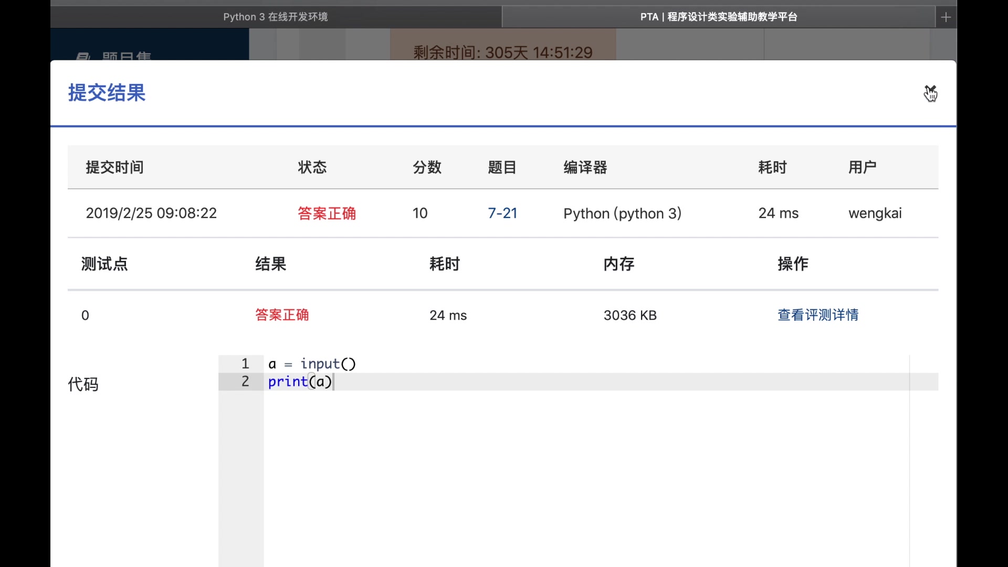Viewport: 1008px width, 567px height.
Task: Open problem 7-21 link
Action: click(x=502, y=213)
